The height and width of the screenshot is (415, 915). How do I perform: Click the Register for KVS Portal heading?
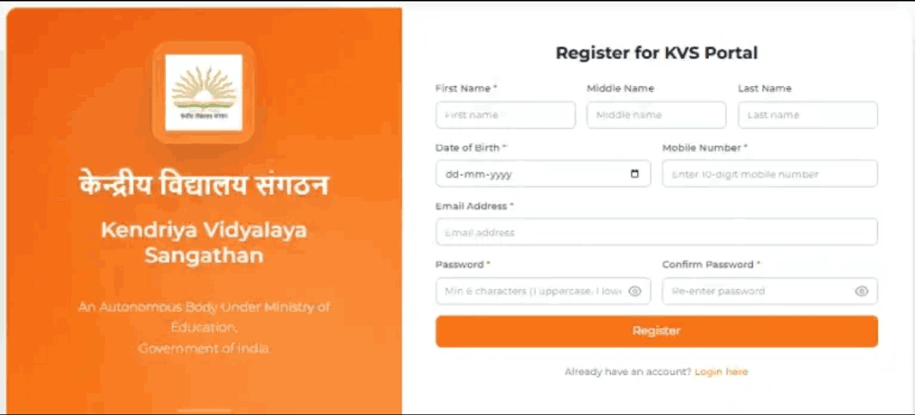pos(658,52)
